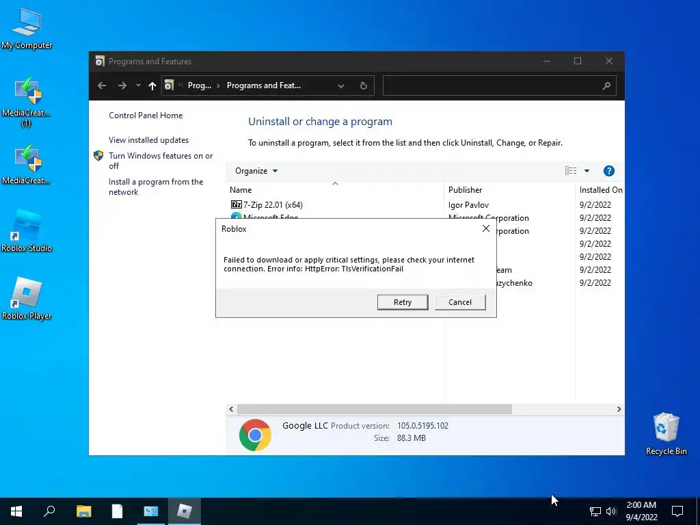Open the Organize dropdown menu
The width and height of the screenshot is (700, 525).
point(256,170)
